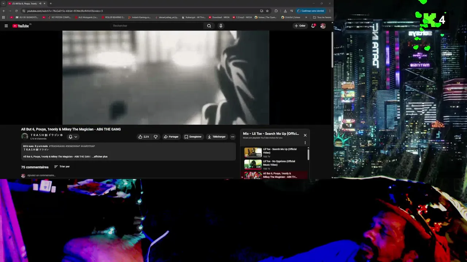Click the playlist panel scrollbar
Image resolution: width=467 pixels, height=262 pixels.
click(309, 154)
